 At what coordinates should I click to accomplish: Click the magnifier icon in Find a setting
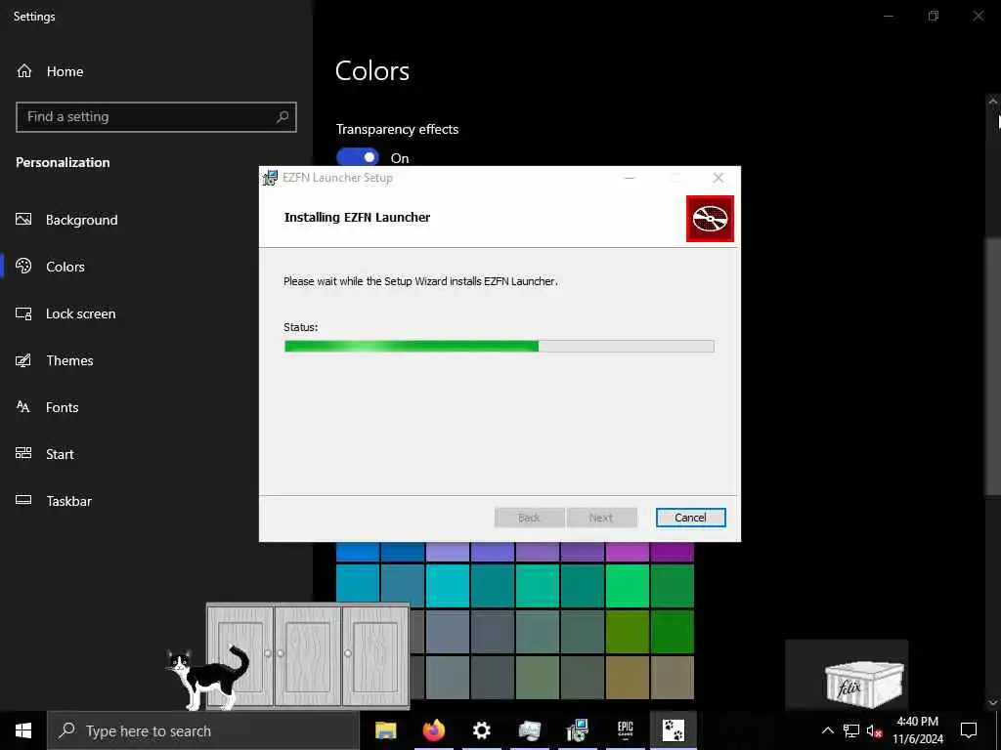coord(283,117)
